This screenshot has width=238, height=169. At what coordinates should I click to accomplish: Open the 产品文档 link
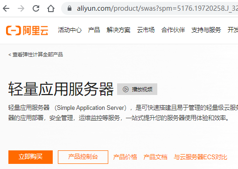coord(155,157)
